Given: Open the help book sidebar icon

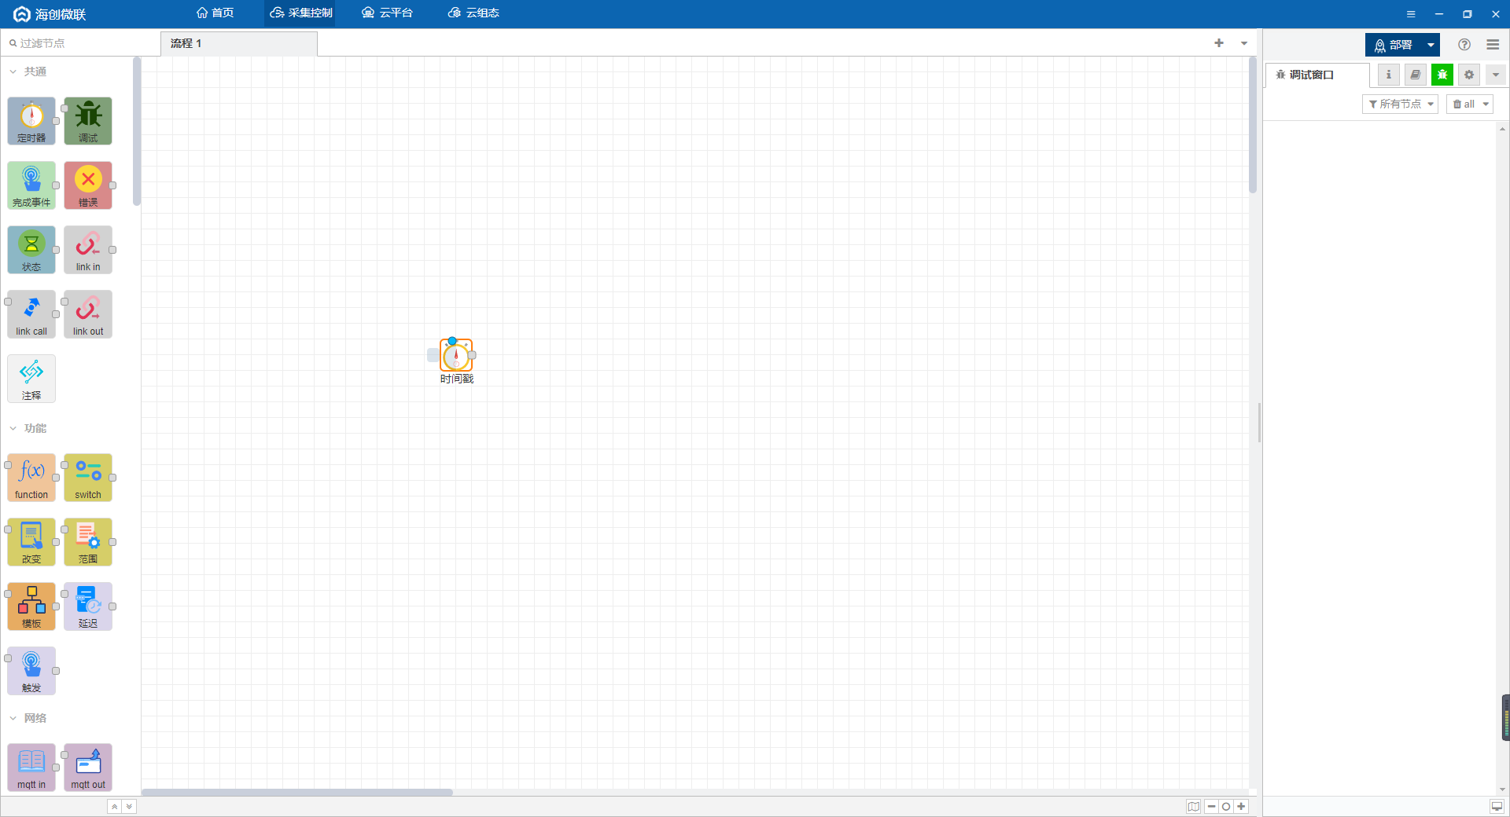Looking at the screenshot, I should pyautogui.click(x=1416, y=75).
